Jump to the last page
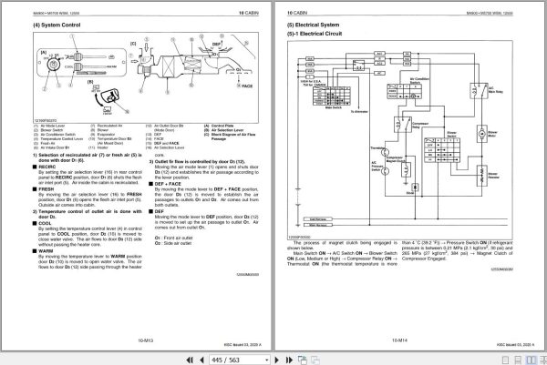Screen dimensions: 547x365 (x=289, y=360)
